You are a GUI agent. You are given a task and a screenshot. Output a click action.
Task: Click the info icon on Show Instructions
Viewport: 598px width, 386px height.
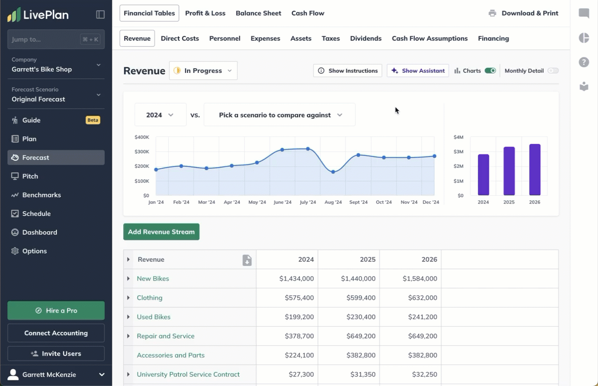[x=321, y=71]
